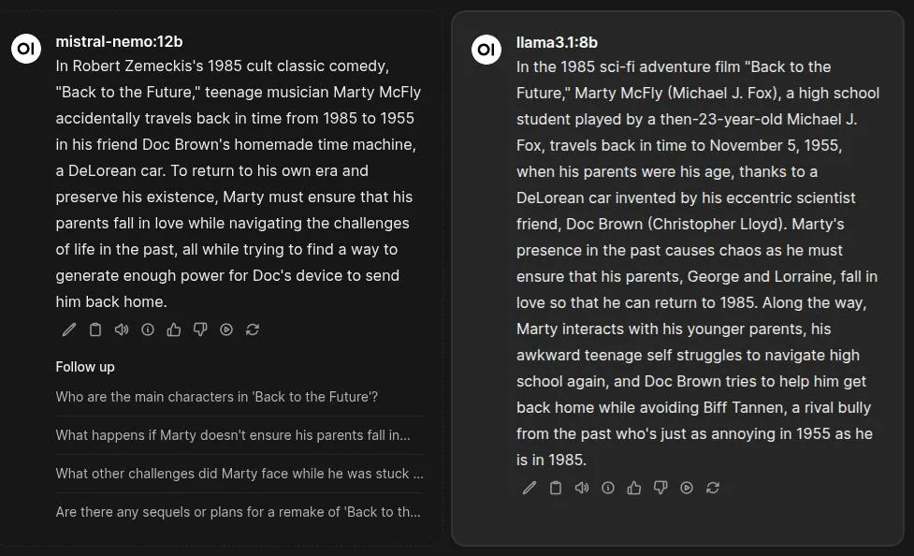Regenerate the llama3.1 response

point(713,488)
